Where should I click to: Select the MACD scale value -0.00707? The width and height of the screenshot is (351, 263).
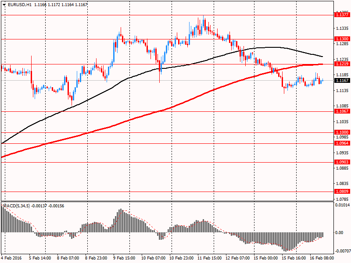343,251
